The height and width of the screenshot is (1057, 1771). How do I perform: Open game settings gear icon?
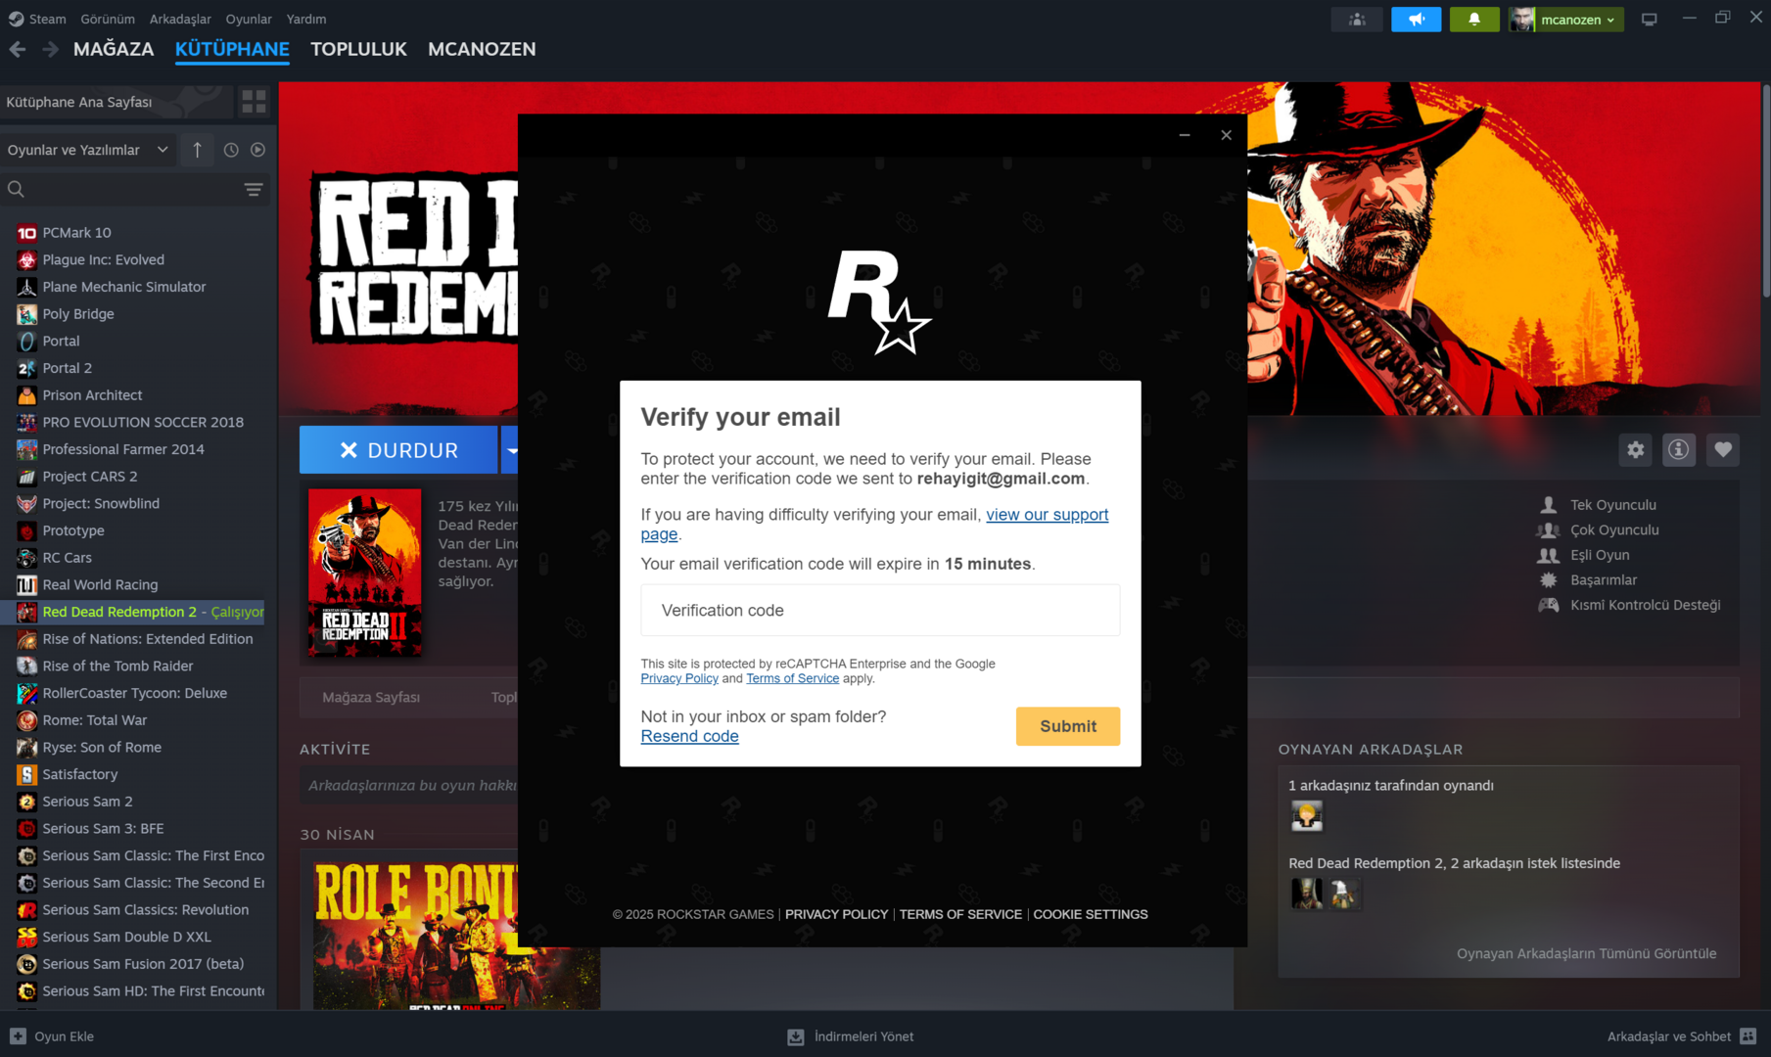(1636, 449)
